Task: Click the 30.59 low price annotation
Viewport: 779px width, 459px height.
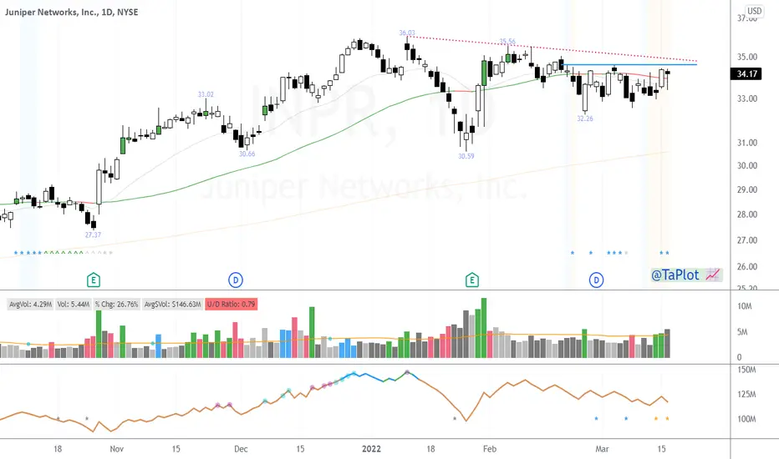Action: pos(466,156)
